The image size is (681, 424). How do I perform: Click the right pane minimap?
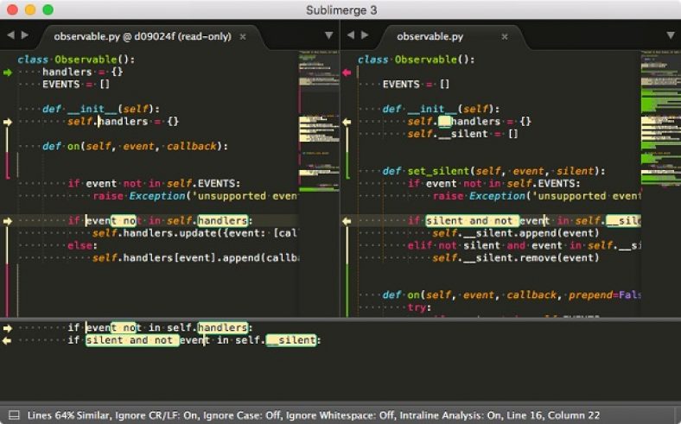pyautogui.click(x=660, y=121)
